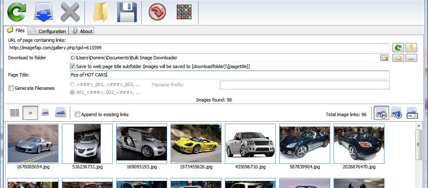Click the colored grid toolbar icon

(x=184, y=12)
